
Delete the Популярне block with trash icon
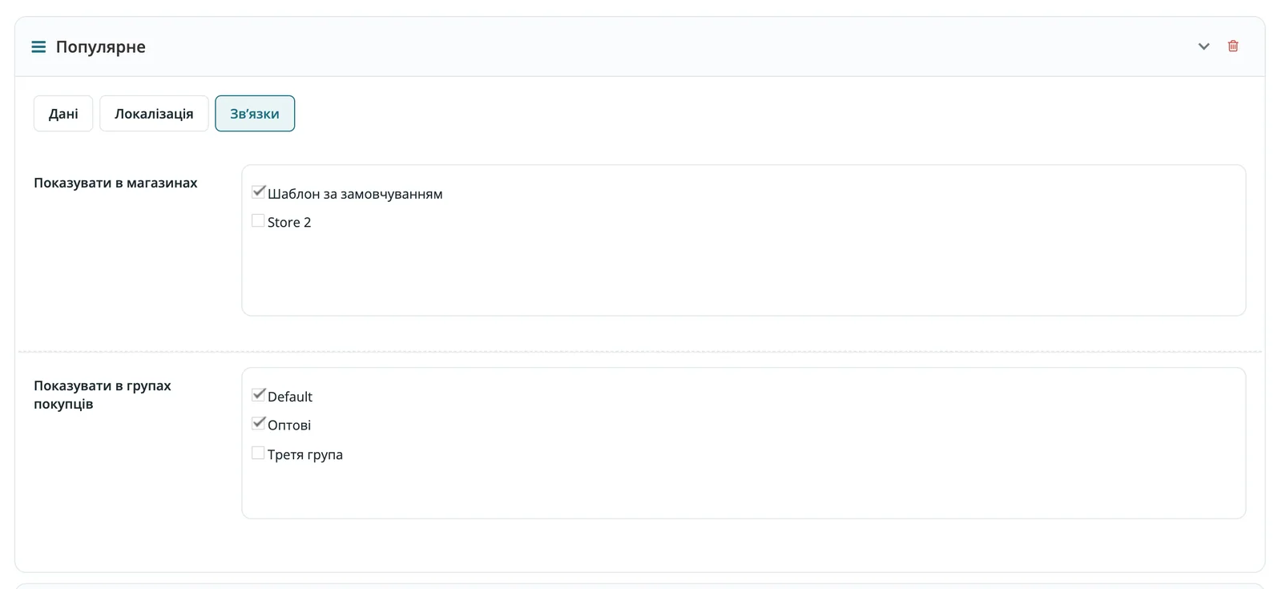pyautogui.click(x=1233, y=46)
